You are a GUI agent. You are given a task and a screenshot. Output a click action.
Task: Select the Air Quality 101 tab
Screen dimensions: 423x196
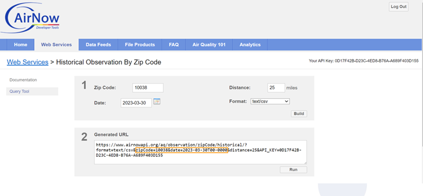(209, 45)
